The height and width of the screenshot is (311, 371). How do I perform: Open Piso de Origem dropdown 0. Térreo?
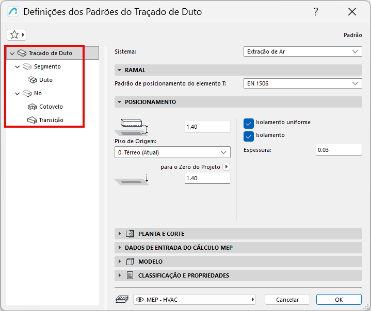point(172,152)
